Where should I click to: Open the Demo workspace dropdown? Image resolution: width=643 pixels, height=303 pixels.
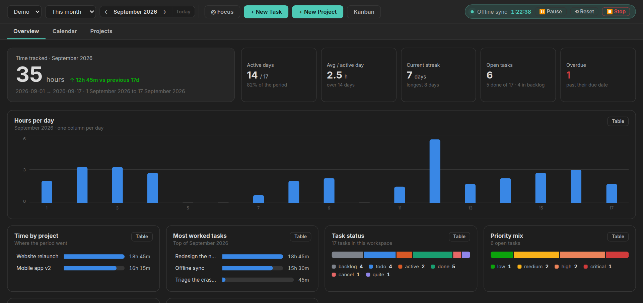click(x=24, y=12)
